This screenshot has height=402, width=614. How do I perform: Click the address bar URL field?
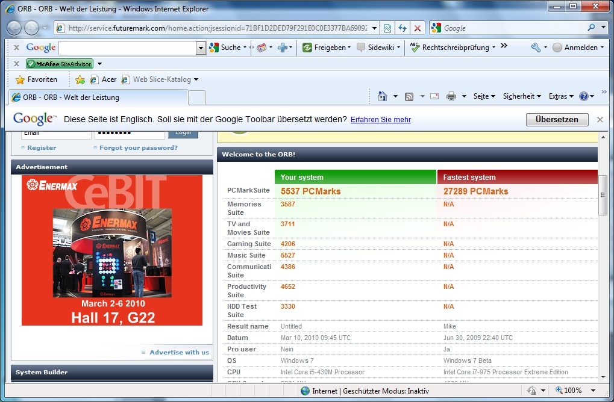tap(218, 28)
